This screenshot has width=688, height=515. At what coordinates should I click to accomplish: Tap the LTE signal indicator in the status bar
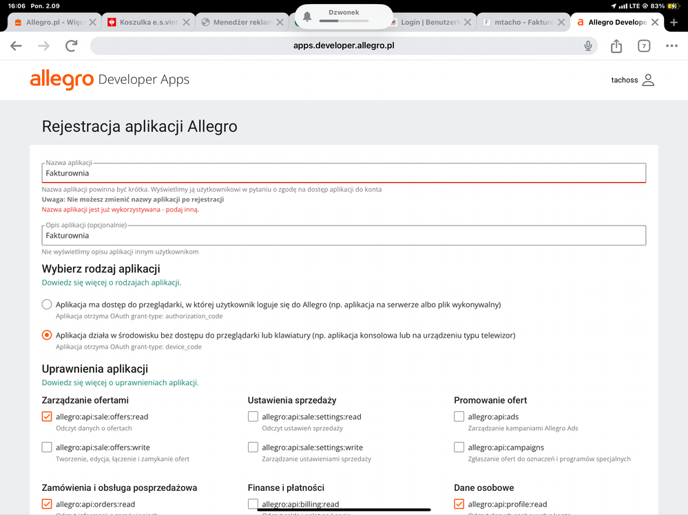click(x=629, y=6)
